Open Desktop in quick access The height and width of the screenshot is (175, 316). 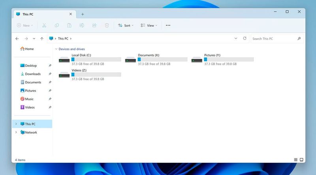tap(28, 66)
